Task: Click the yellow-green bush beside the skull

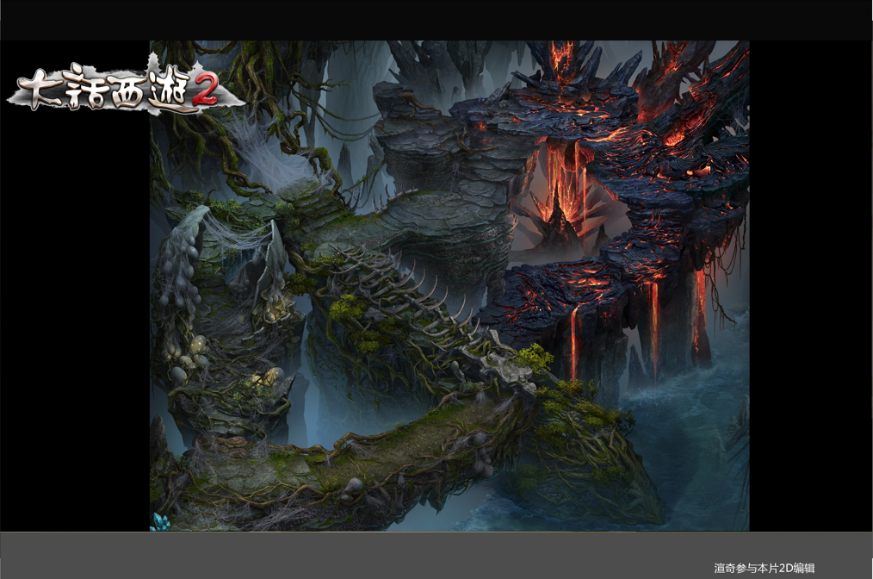Action: 536,356
